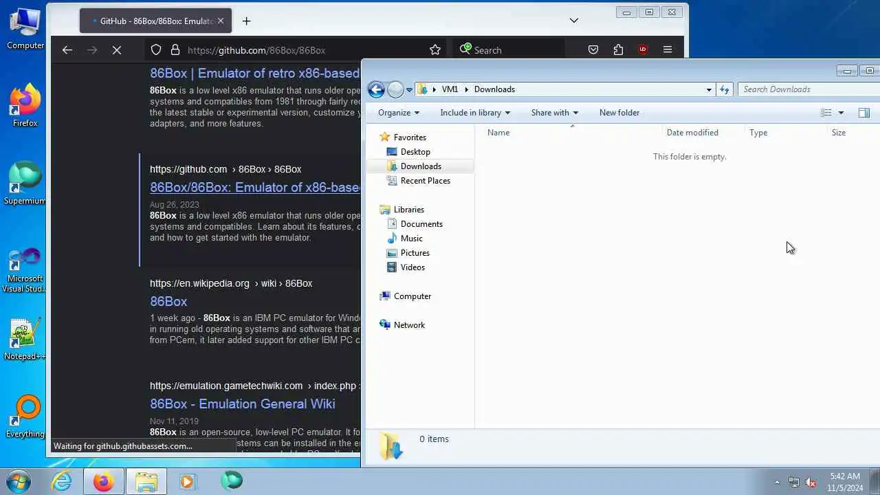Go back in the Firefox browser
Viewport: 880px width, 495px height.
(x=67, y=49)
